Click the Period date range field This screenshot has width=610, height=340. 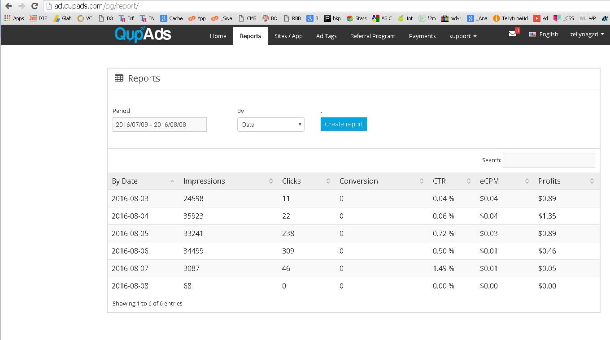coord(160,125)
